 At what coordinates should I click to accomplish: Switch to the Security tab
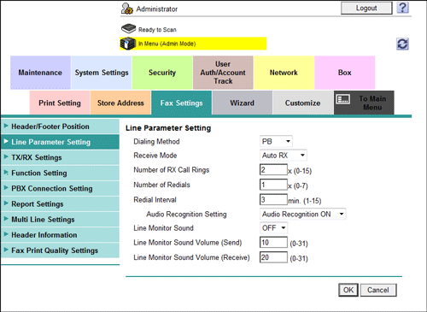pos(162,73)
